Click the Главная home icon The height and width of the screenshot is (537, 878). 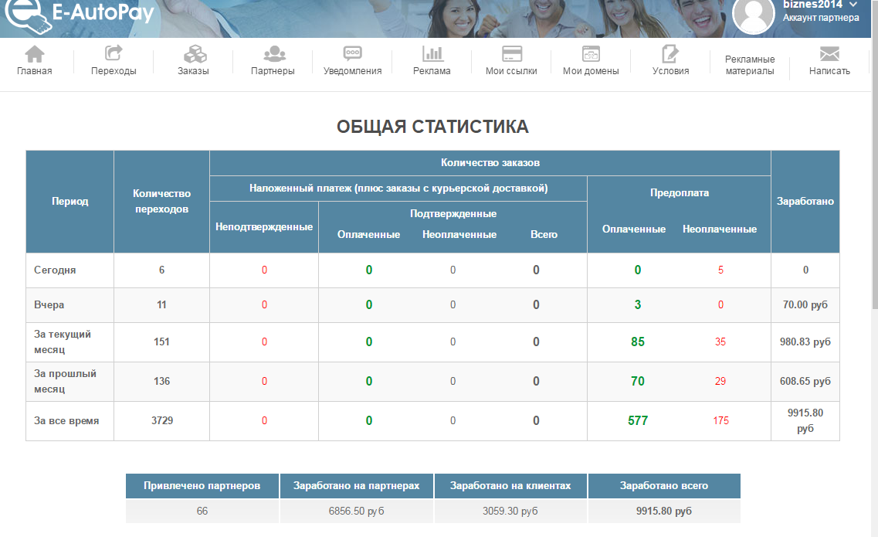pyautogui.click(x=35, y=53)
